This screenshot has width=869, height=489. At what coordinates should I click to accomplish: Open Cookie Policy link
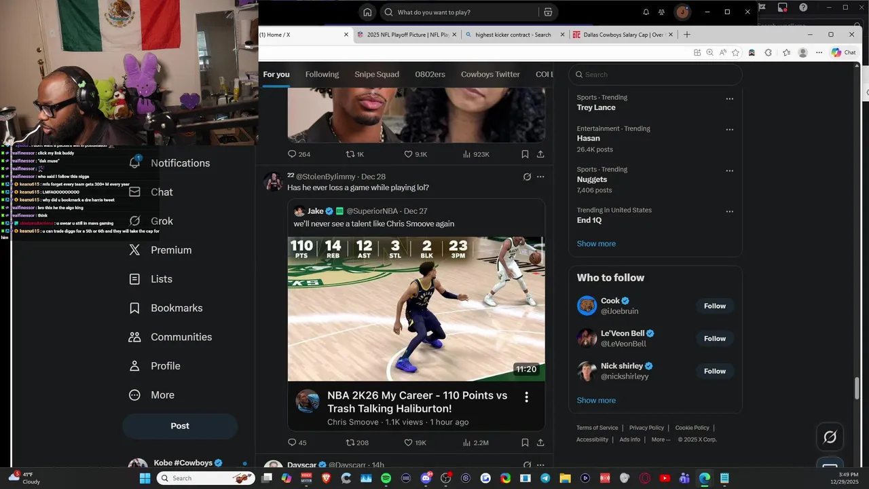692,428
